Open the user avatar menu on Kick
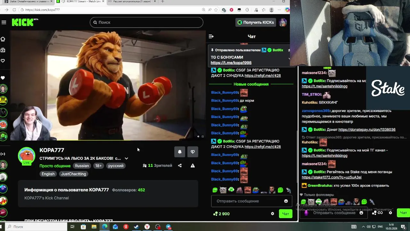Image resolution: width=410 pixels, height=231 pixels. point(283,22)
